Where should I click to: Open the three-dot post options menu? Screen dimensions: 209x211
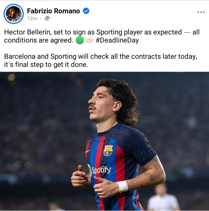[x=201, y=12]
